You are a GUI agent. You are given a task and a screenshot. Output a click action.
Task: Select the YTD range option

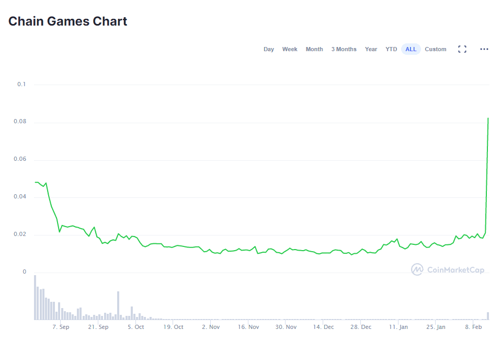point(391,49)
